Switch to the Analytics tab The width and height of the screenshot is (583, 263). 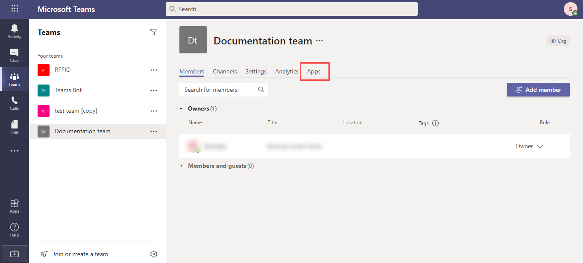click(x=287, y=71)
